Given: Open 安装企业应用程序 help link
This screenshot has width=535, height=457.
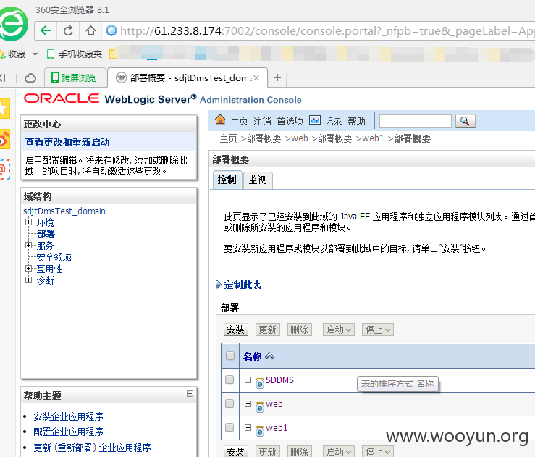Looking at the screenshot, I should coord(68,416).
